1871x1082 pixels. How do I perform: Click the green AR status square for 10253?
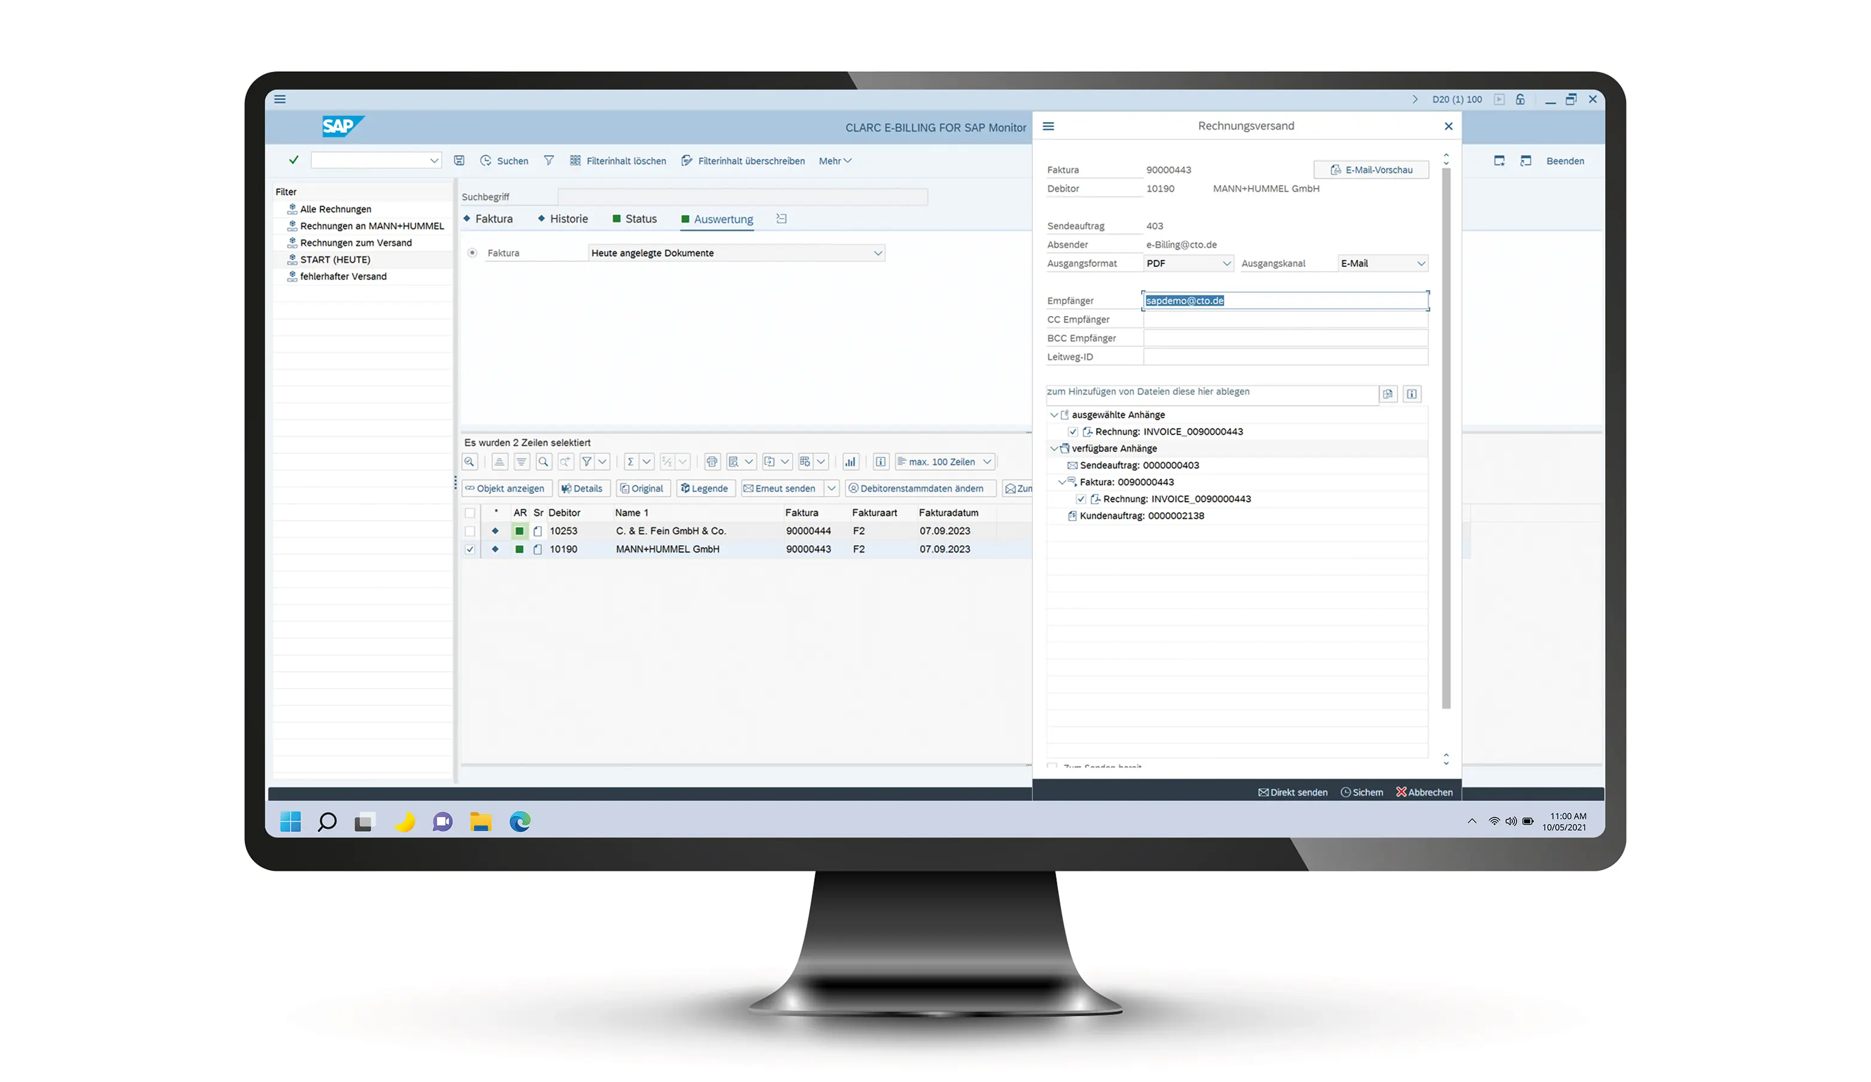[519, 531]
